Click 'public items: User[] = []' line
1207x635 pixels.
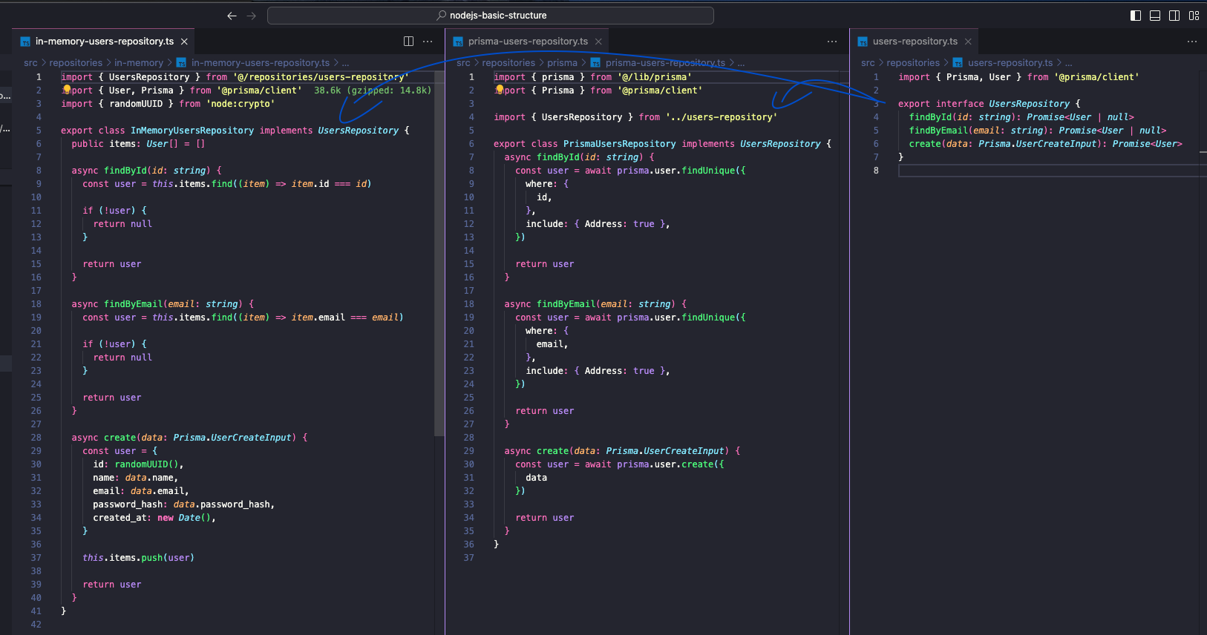tap(138, 144)
